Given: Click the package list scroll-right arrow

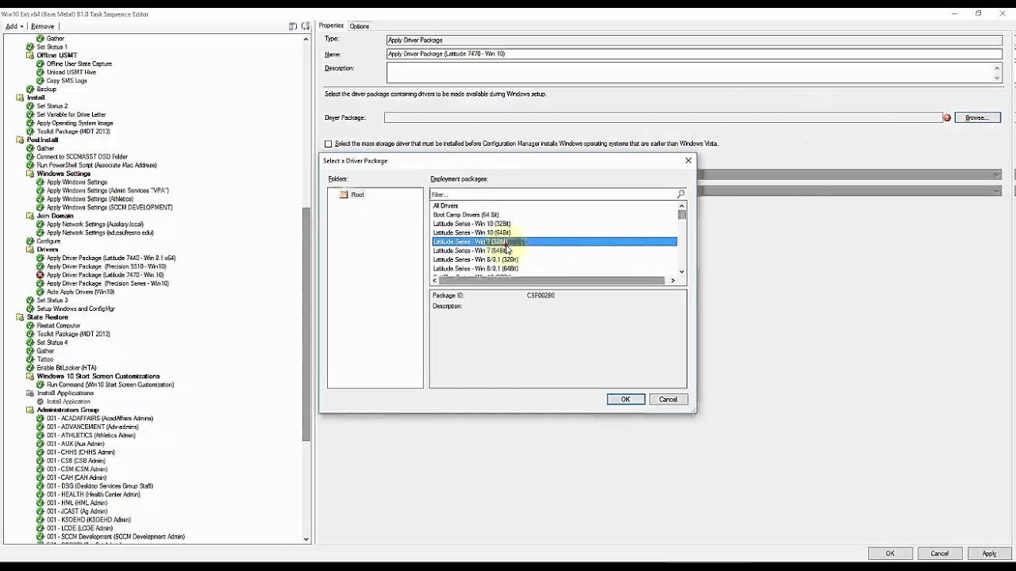Looking at the screenshot, I should pos(672,280).
